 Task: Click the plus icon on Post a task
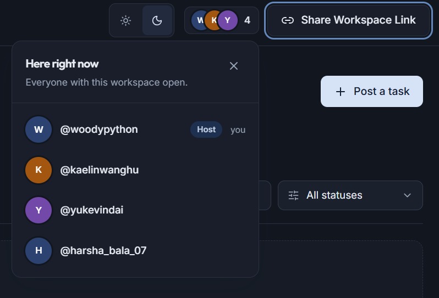coord(341,92)
